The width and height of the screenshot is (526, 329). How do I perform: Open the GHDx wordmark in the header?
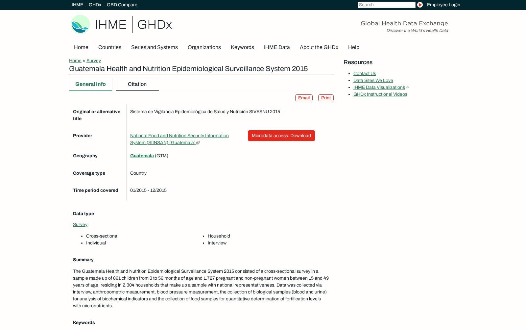(x=155, y=25)
